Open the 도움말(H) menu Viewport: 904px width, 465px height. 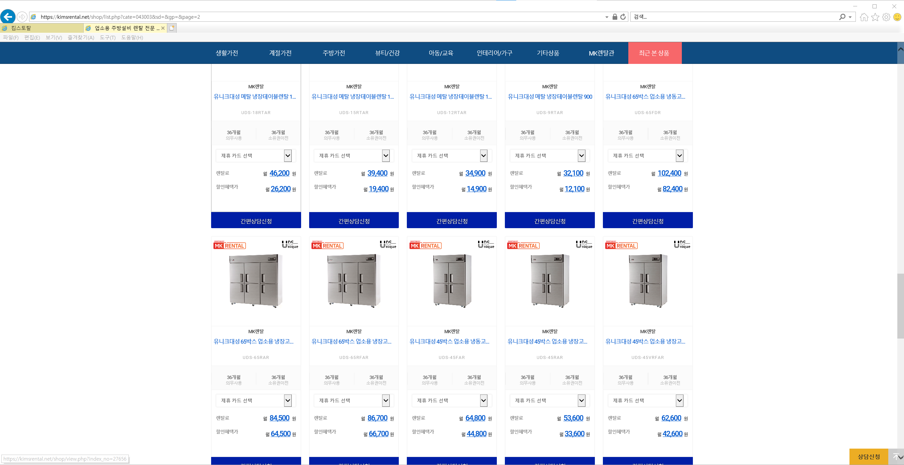[x=132, y=37]
